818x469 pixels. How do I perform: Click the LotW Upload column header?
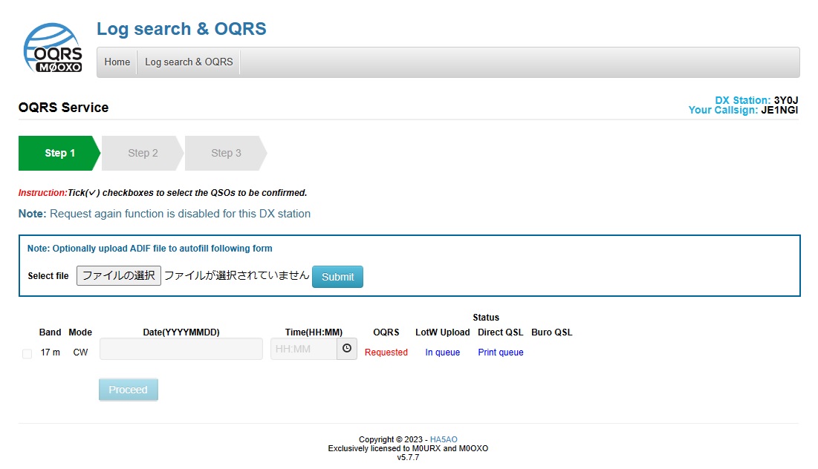pyautogui.click(x=442, y=332)
